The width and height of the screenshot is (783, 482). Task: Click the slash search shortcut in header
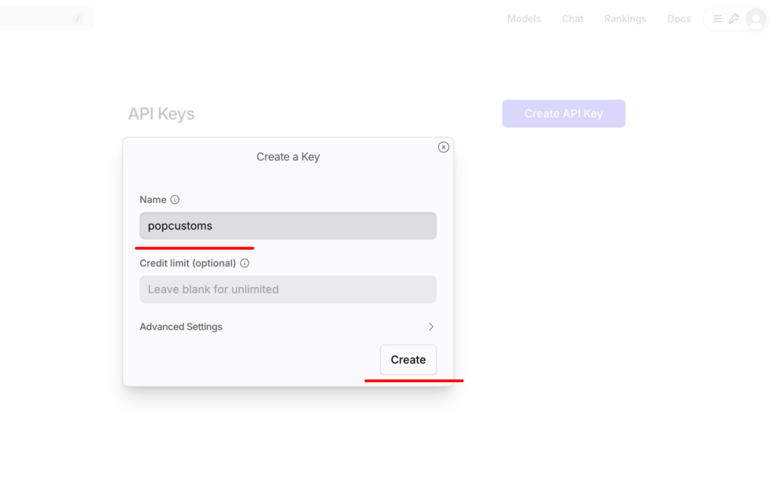tap(77, 18)
